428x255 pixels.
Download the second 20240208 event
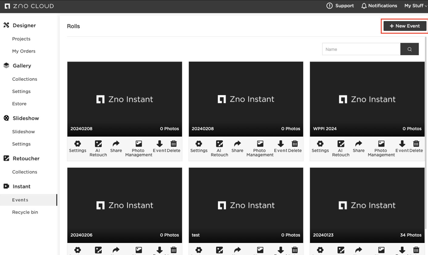[x=281, y=147]
